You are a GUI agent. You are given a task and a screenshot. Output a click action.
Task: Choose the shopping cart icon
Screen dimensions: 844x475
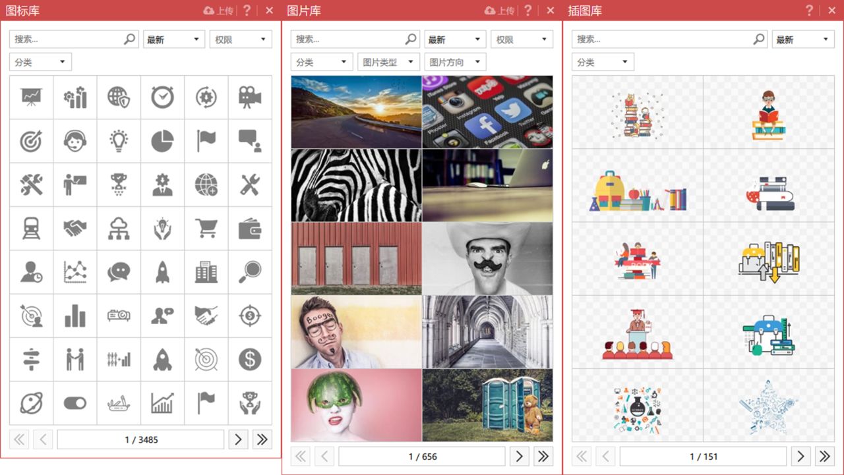pyautogui.click(x=206, y=229)
